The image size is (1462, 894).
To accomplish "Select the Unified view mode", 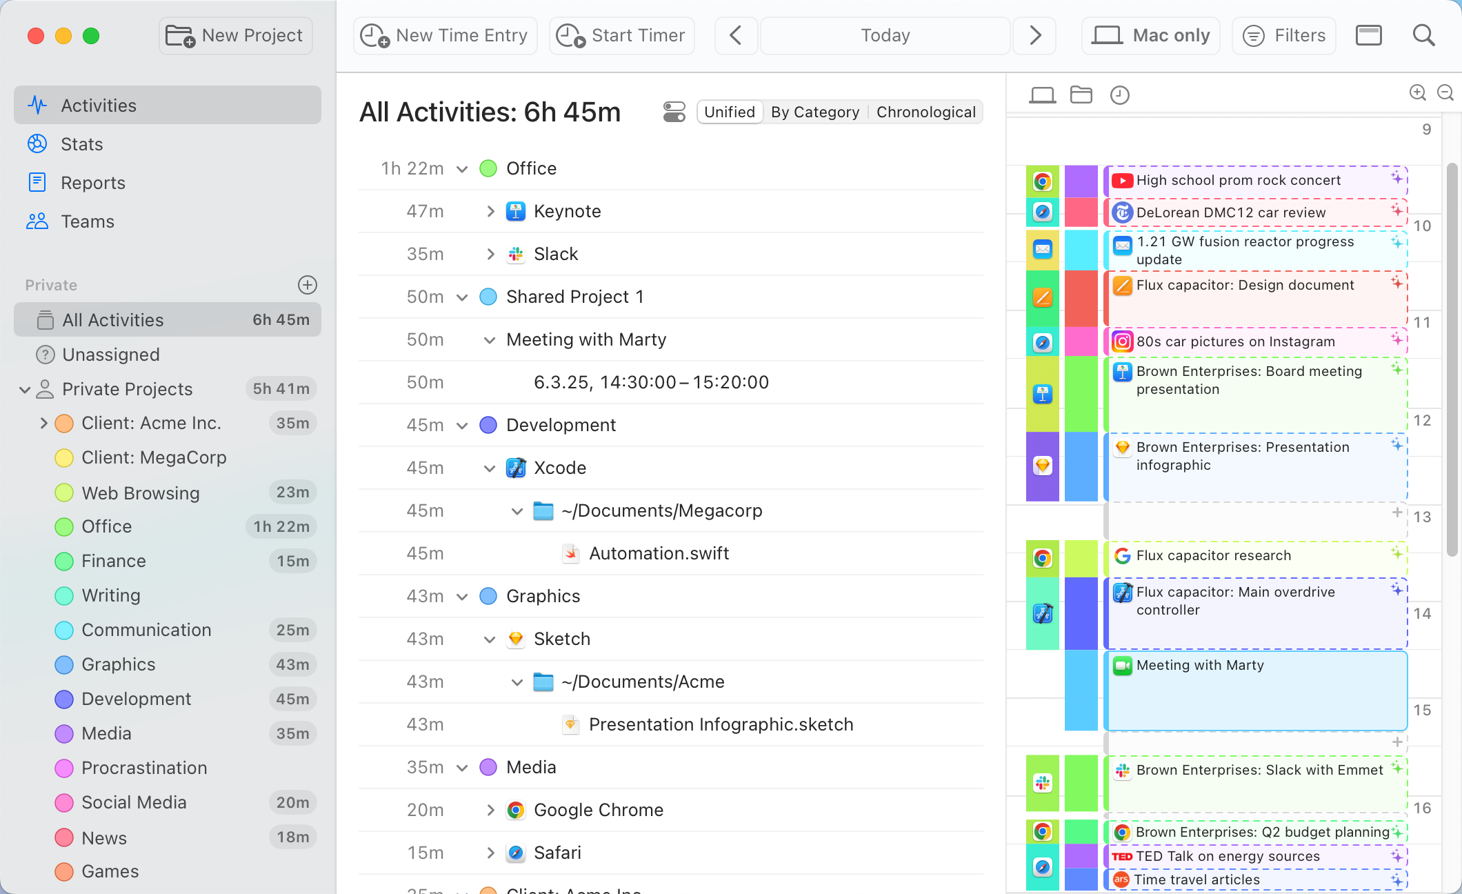I will 730,112.
